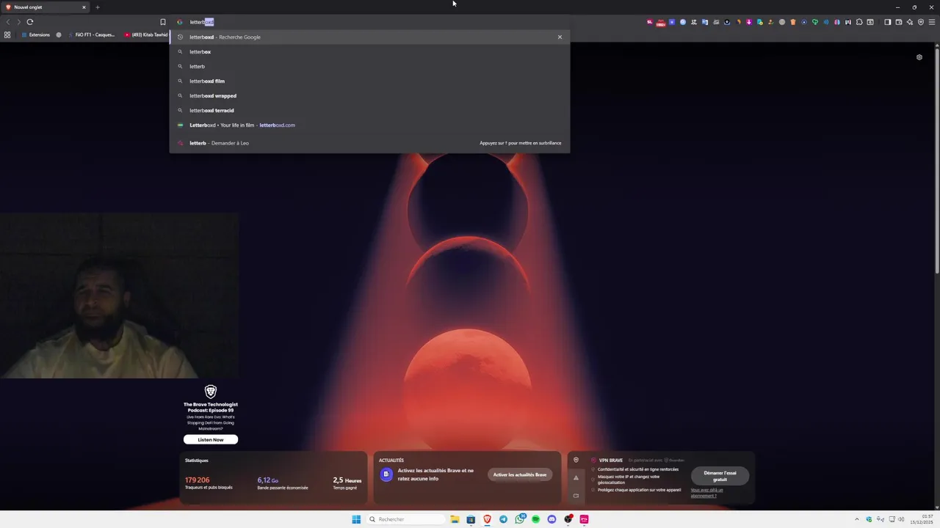Open Telegram from taskbar
This screenshot has width=940, height=528.
[503, 519]
